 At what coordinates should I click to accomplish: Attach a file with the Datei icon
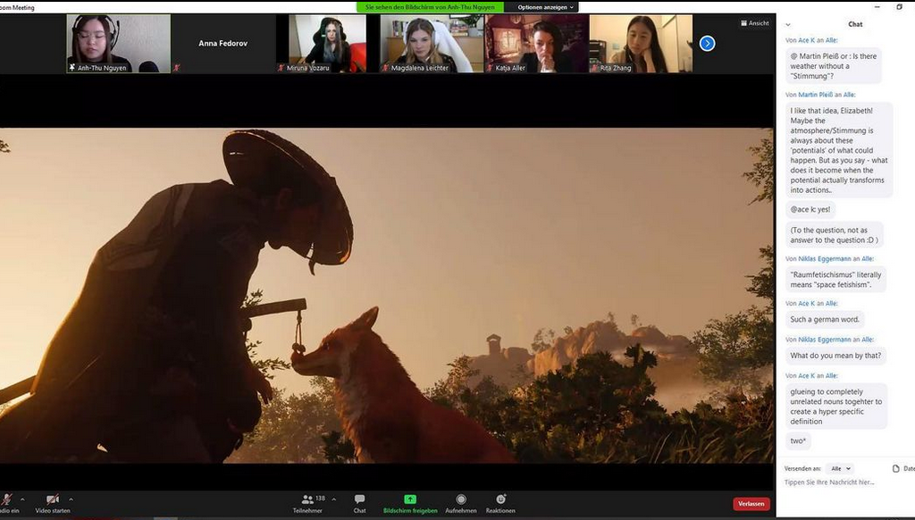[896, 469]
